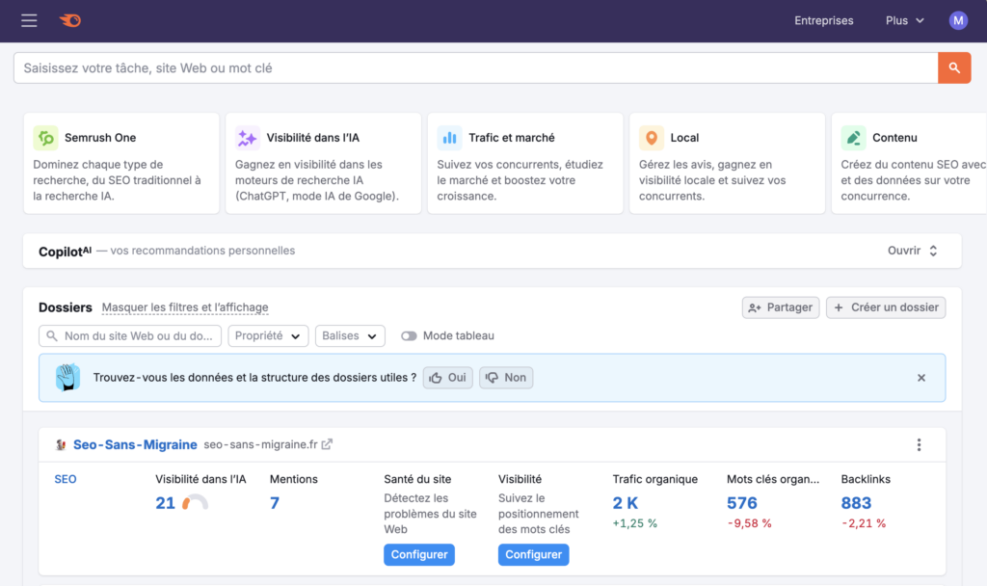Click the Dossiers heading
This screenshot has height=586, width=987.
coord(66,307)
